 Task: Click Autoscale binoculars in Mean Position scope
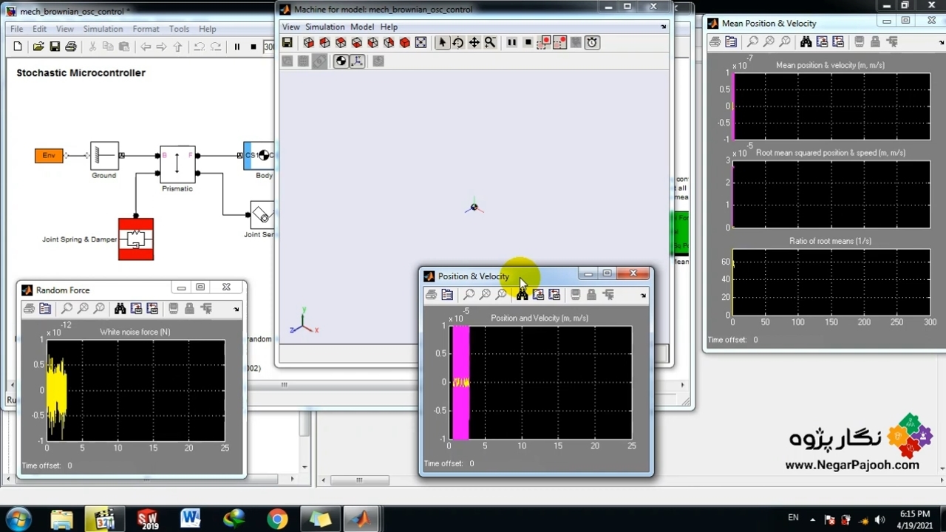tap(806, 42)
